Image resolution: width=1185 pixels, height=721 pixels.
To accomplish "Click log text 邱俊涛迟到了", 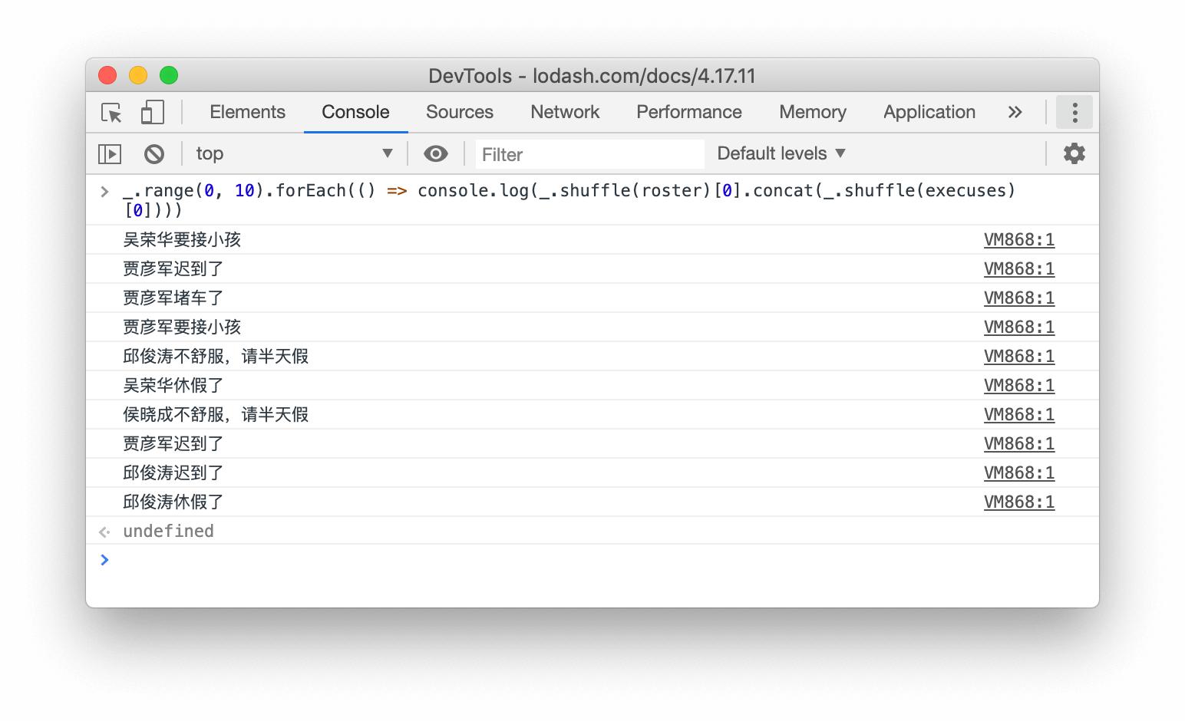I will click(173, 473).
